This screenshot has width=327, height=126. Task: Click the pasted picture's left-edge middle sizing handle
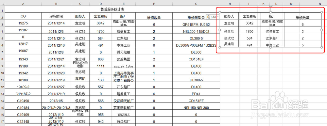220,30
